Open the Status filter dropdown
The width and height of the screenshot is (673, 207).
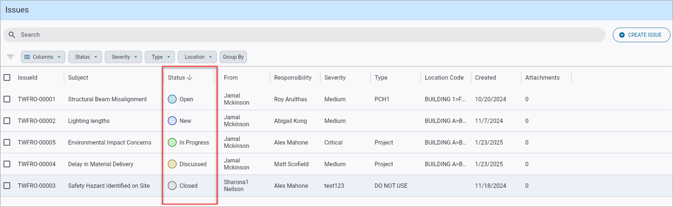[85, 57]
